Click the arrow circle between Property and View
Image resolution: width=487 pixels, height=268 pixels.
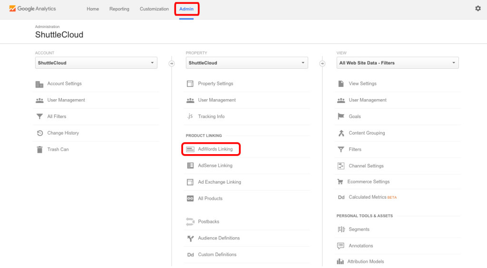click(322, 64)
